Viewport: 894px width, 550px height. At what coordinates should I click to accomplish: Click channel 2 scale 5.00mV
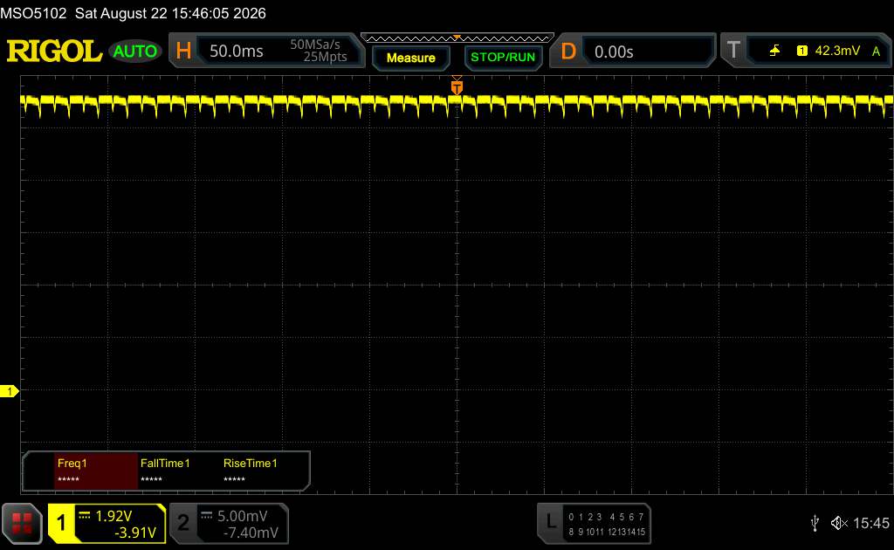(243, 516)
